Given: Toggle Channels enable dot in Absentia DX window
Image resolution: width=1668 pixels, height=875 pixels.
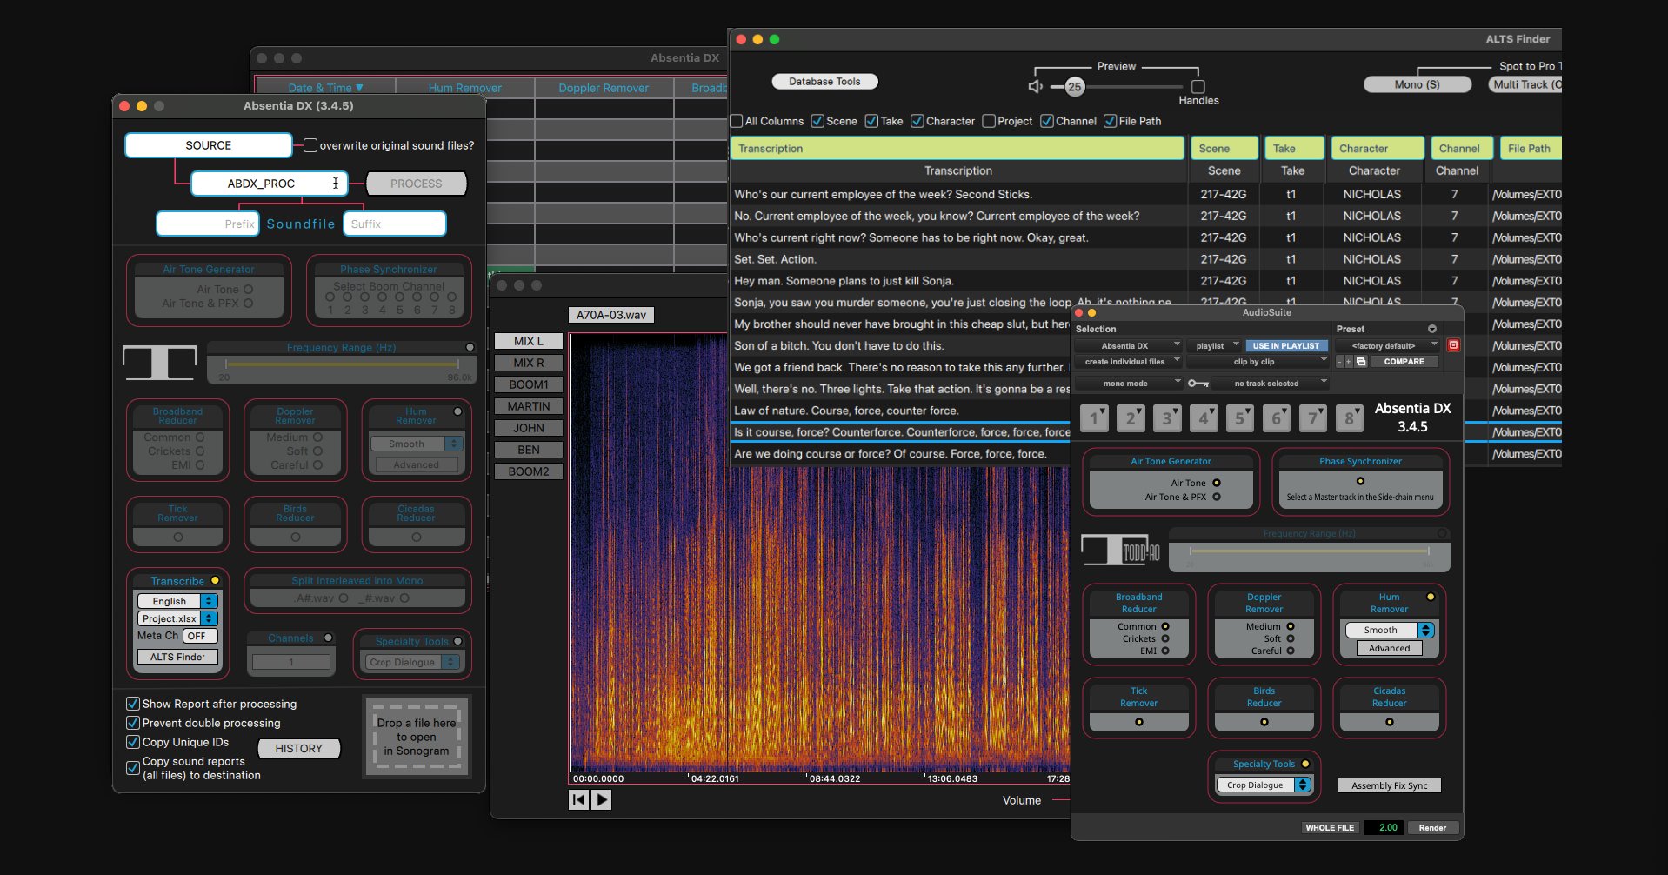Looking at the screenshot, I should click(x=328, y=638).
